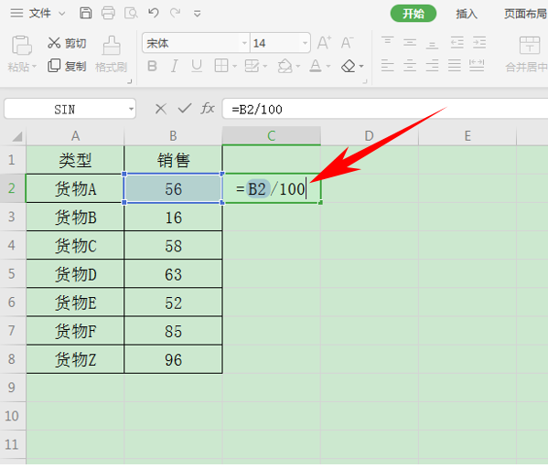
Task: Toggle Underline formatting
Action: click(x=197, y=66)
